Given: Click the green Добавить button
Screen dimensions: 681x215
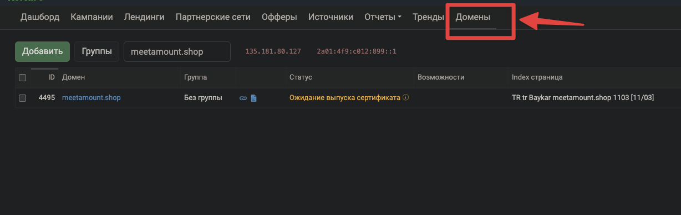Looking at the screenshot, I should (42, 51).
